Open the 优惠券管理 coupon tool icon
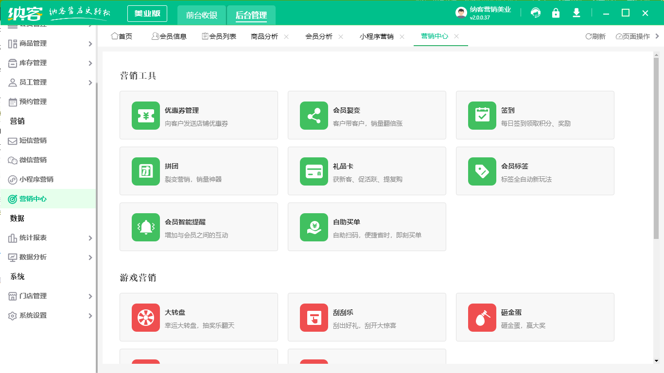This screenshot has height=373, width=664. [145, 115]
